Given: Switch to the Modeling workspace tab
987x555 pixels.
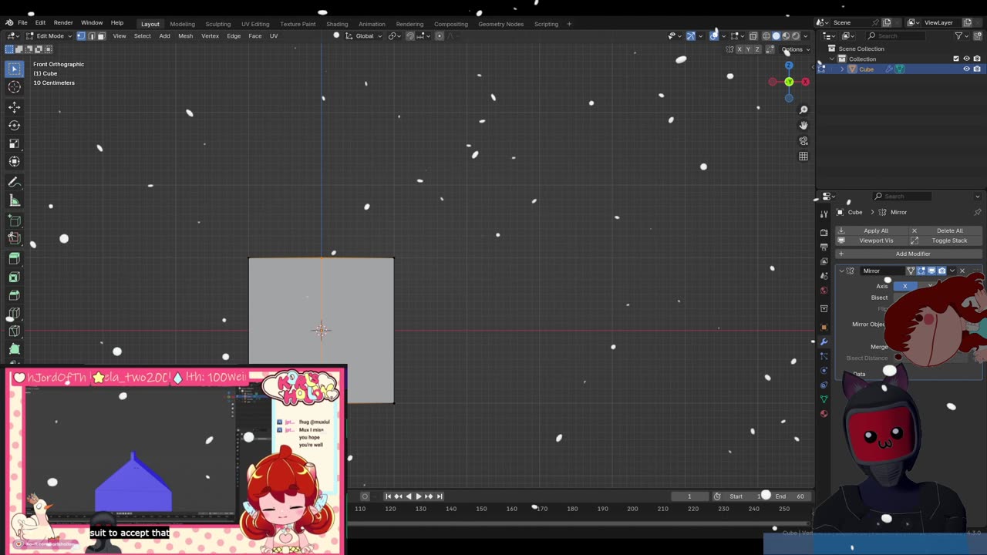Looking at the screenshot, I should 182,24.
